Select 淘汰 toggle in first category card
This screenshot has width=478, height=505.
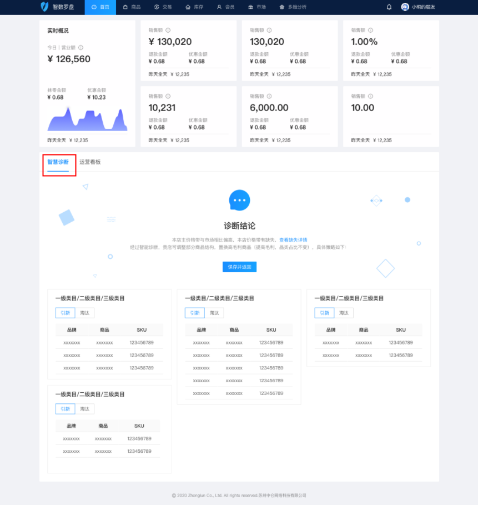[x=84, y=313]
